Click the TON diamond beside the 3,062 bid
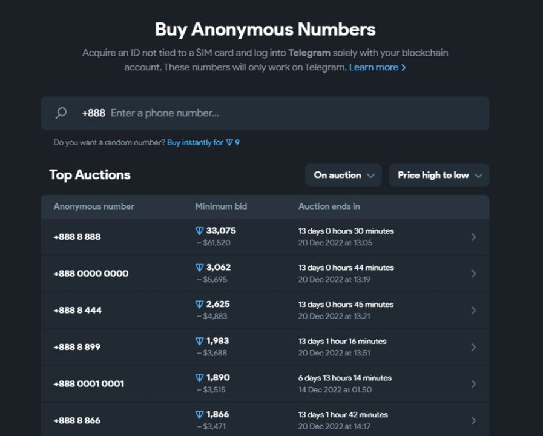The width and height of the screenshot is (543, 436). point(198,267)
